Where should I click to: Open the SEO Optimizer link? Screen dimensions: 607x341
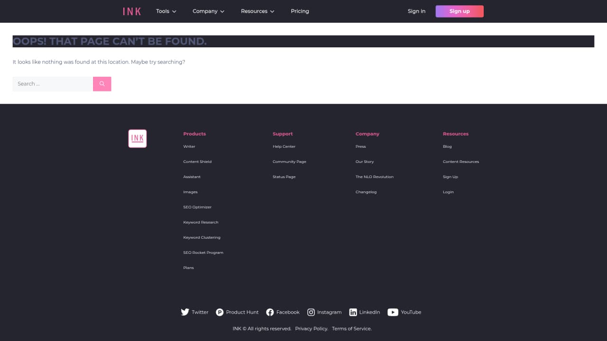point(197,207)
